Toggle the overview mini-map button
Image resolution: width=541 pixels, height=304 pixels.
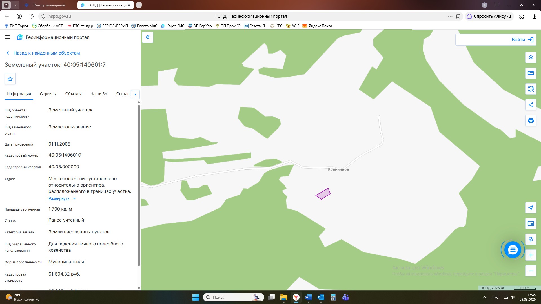click(x=531, y=223)
